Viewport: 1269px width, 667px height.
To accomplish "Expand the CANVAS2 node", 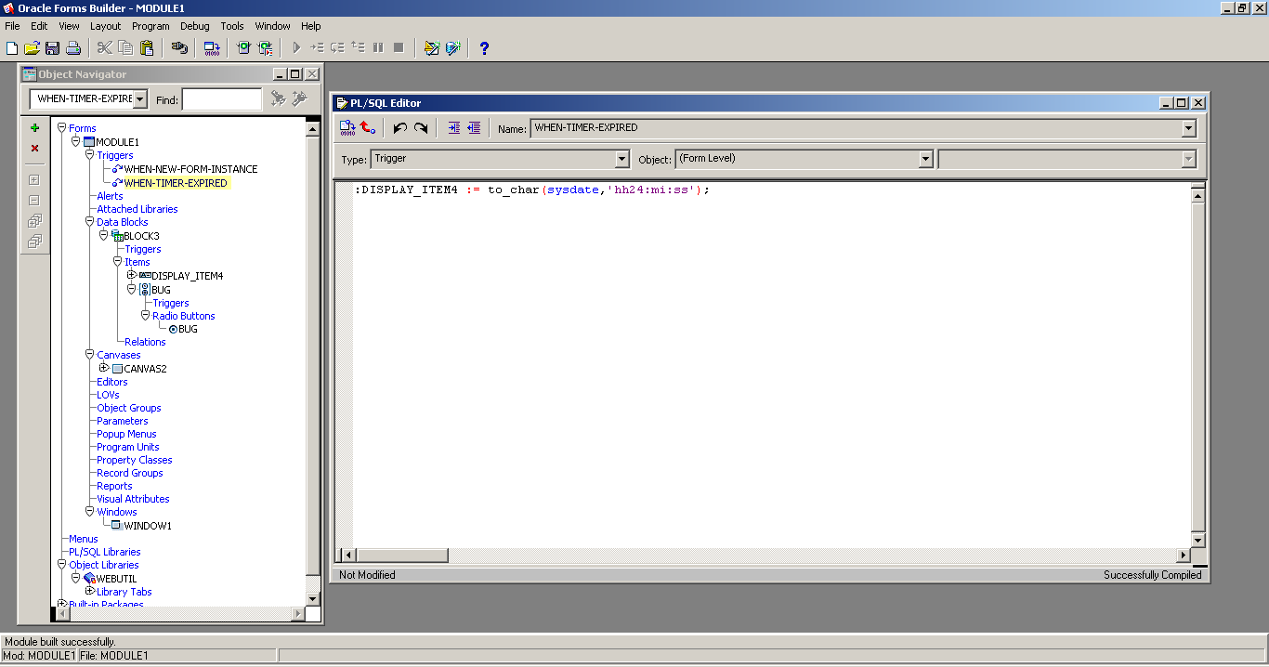I will click(104, 368).
